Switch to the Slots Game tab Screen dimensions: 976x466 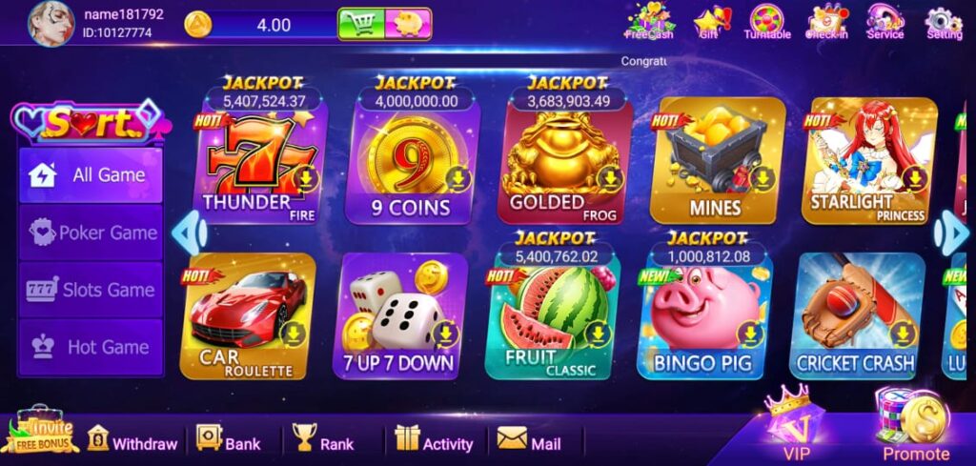click(91, 290)
